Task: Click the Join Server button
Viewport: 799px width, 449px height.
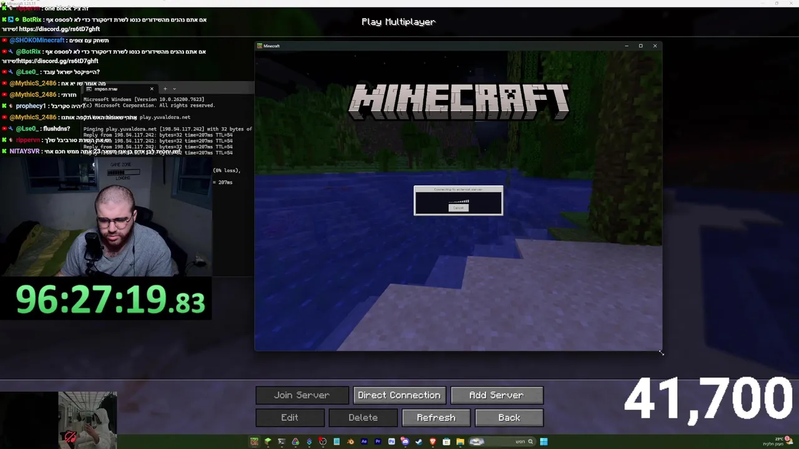Action: tap(301, 395)
